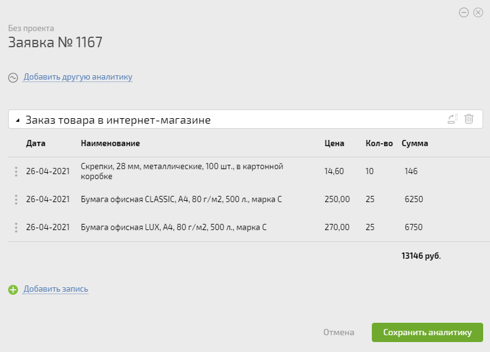
Task: Click the total 13146 руб.
Action: point(421,256)
